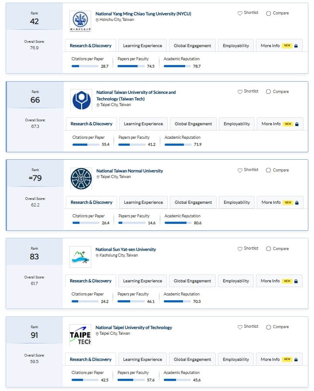Click lock icon on Taipei Tech More Info

296,360
